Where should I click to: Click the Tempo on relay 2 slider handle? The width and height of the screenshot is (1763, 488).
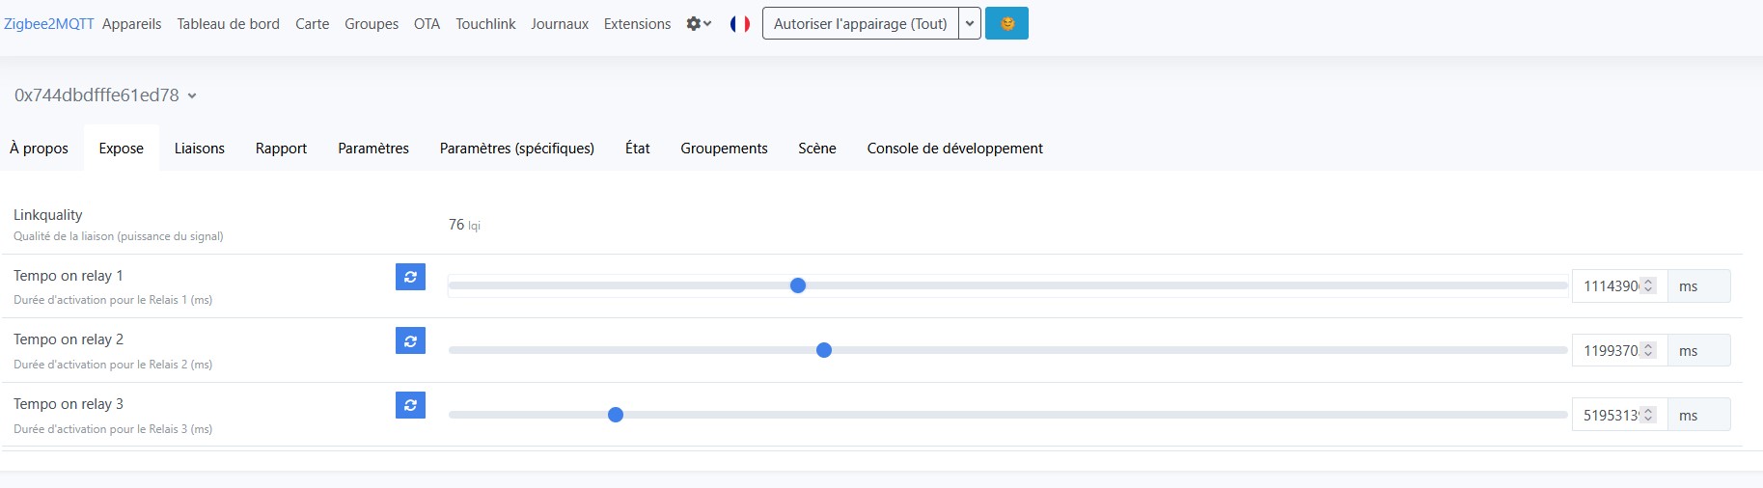tap(824, 350)
